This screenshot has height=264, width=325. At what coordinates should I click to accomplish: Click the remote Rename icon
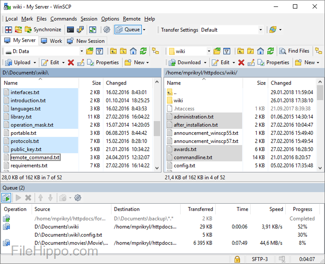pyautogui.click(x=251, y=63)
